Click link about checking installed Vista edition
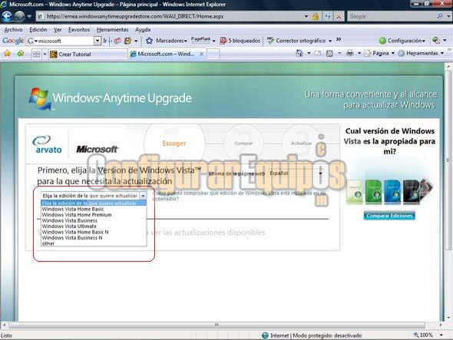This screenshot has height=340, width=453. 240,196
